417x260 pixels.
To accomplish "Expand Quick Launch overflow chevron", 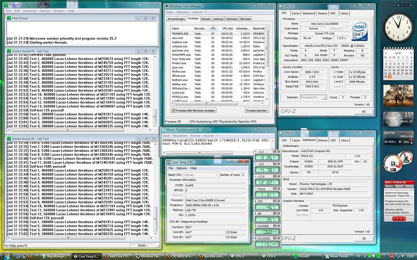I will pyautogui.click(x=37, y=255).
